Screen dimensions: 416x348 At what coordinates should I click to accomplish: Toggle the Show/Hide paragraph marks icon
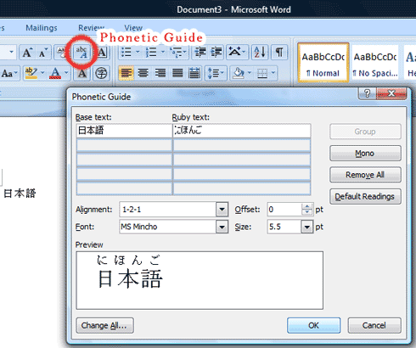tap(279, 53)
